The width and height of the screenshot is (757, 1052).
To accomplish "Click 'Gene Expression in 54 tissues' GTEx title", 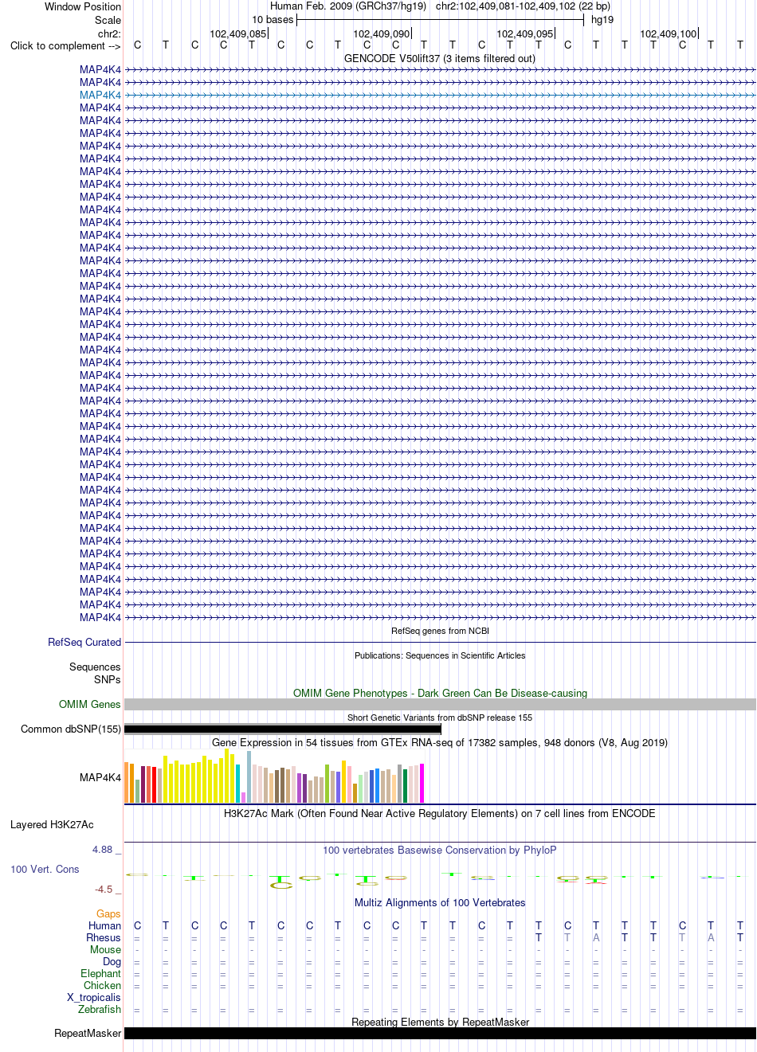I will point(440,742).
